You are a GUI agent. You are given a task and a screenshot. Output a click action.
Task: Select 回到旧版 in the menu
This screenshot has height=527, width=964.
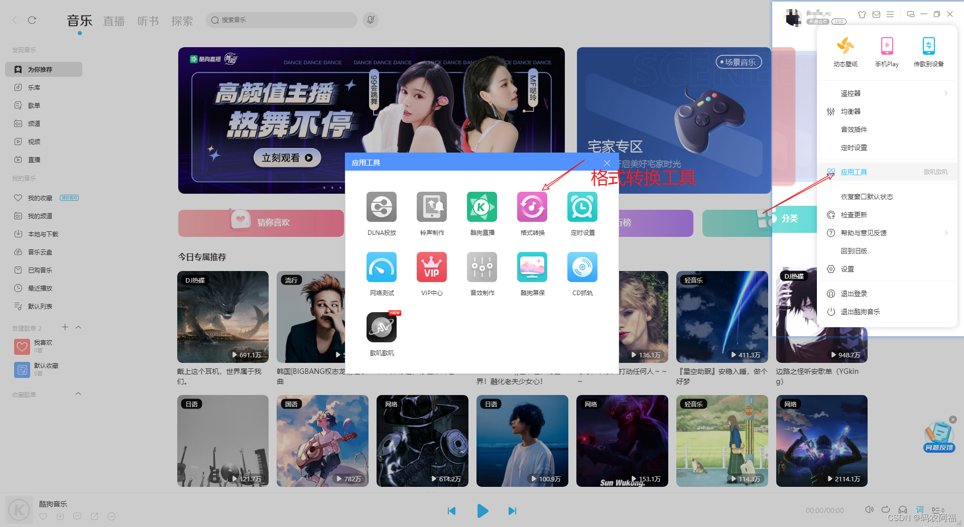887,251
